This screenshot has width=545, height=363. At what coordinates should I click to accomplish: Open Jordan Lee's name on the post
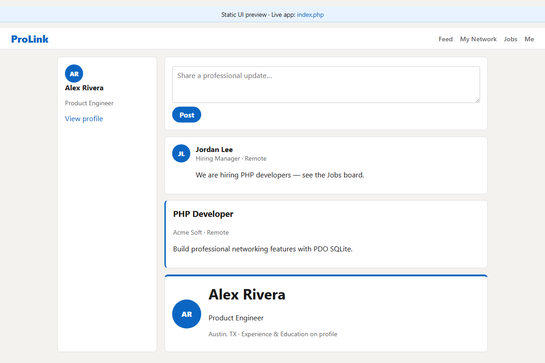coord(214,150)
